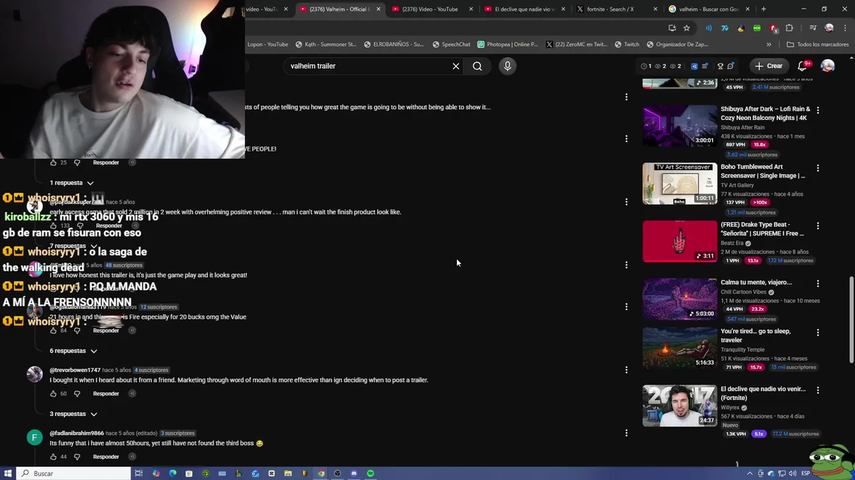
Task: Switch to the (2376) Video - YouTube tab
Action: [x=432, y=9]
